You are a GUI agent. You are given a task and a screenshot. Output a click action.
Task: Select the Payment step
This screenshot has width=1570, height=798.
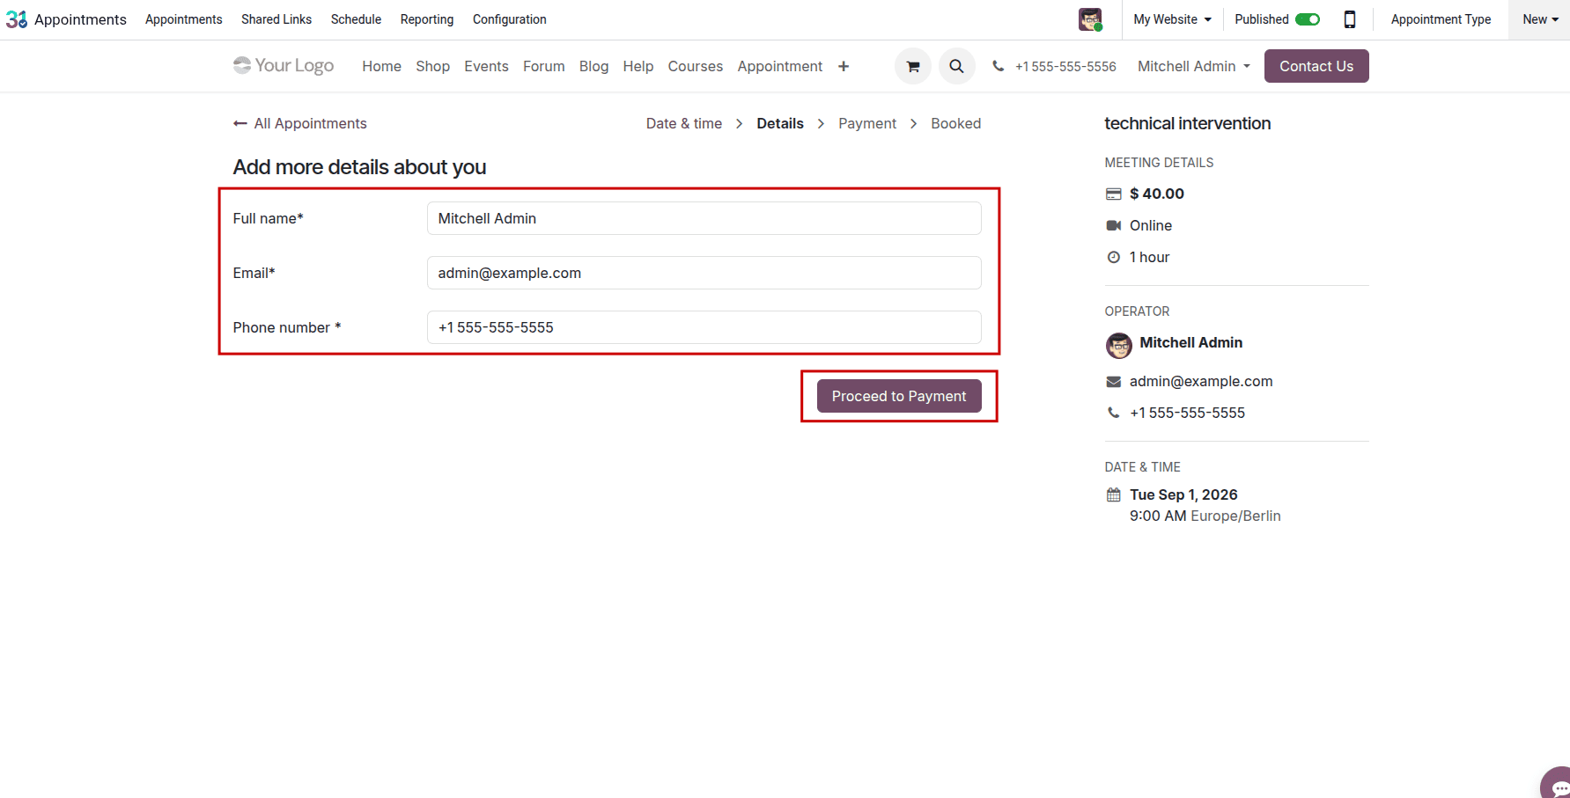tap(866, 123)
